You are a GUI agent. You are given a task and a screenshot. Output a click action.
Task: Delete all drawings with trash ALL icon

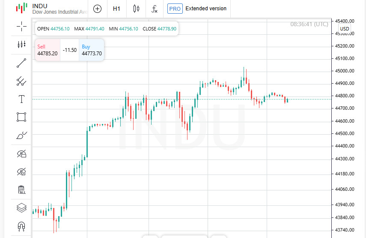(21, 190)
